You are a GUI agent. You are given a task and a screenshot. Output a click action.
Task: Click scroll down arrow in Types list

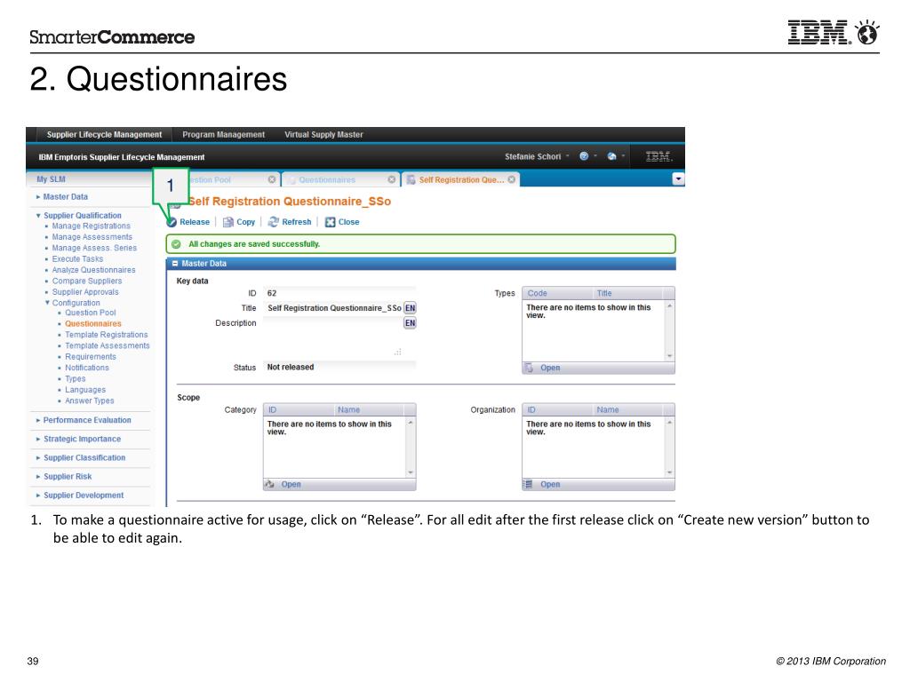tap(670, 356)
